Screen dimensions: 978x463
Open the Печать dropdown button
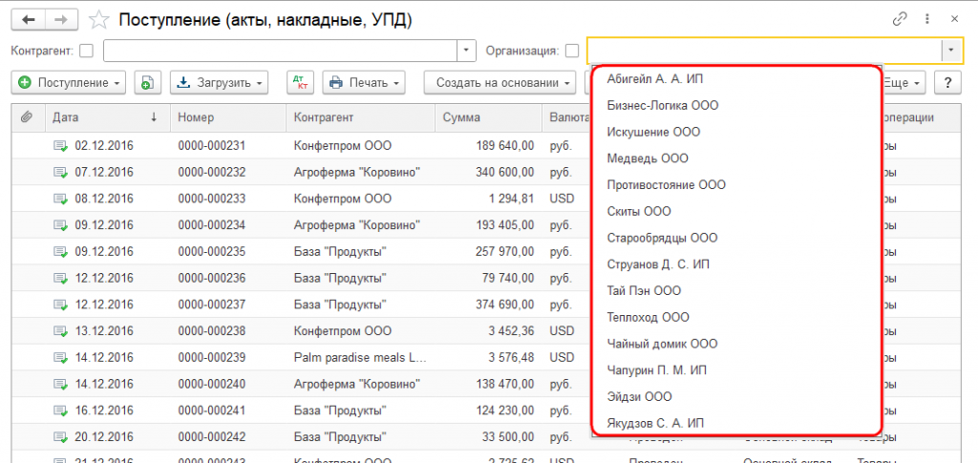pos(364,82)
